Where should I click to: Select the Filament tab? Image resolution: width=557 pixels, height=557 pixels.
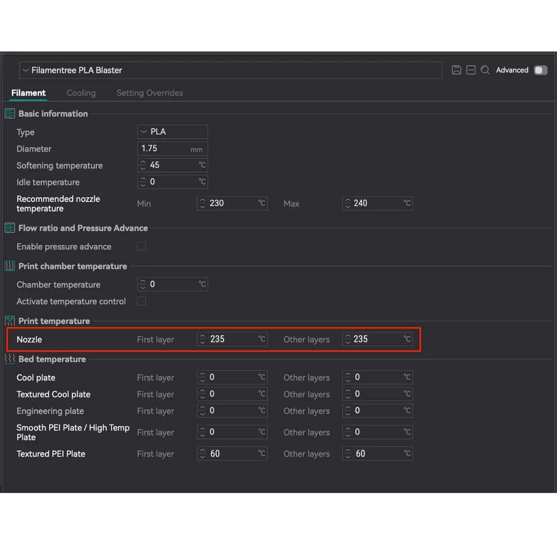coord(28,93)
